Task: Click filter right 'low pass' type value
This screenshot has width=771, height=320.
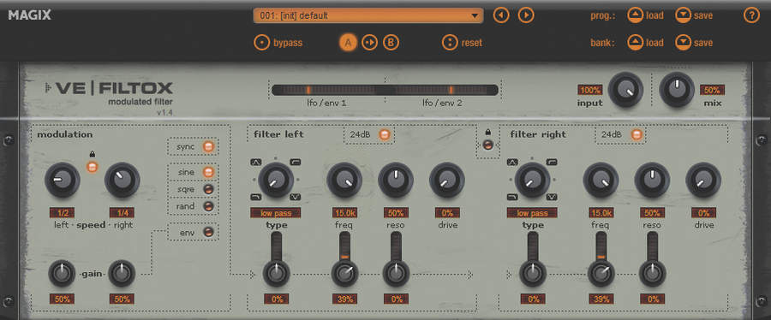Action: coord(532,213)
